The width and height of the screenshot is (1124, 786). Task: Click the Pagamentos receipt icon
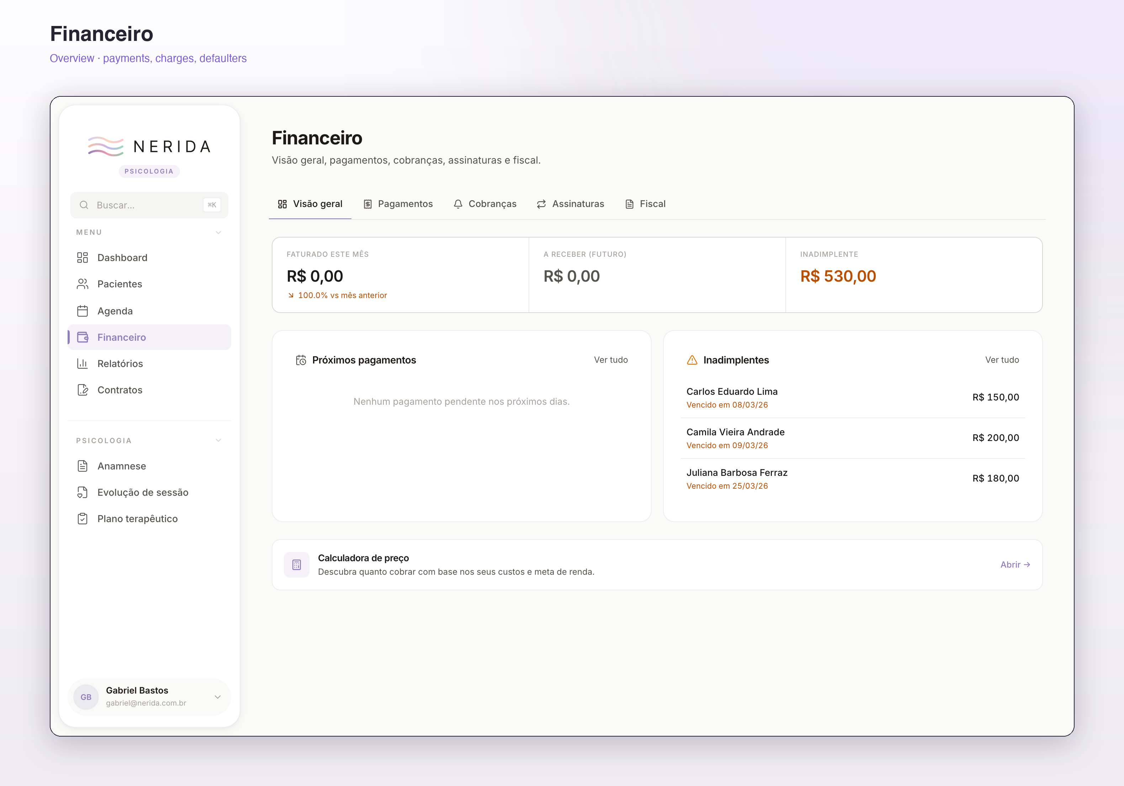[368, 204]
